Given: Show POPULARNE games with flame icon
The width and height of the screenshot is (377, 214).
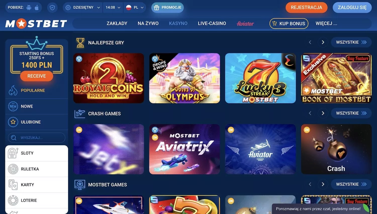Looking at the screenshot, I should (37, 90).
